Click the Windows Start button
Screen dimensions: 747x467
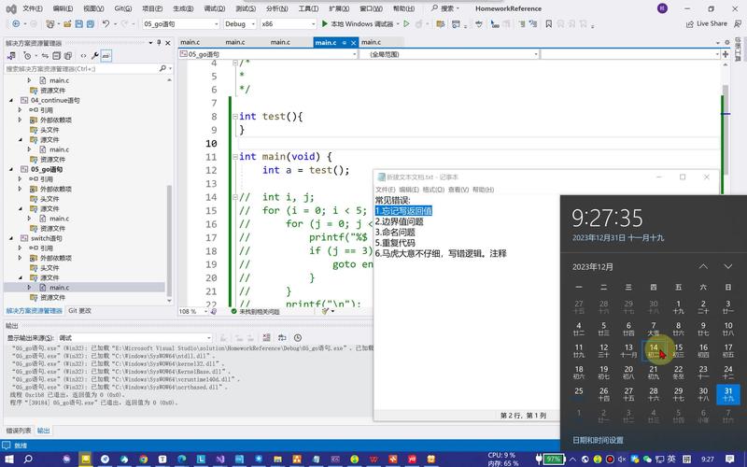pos(10,459)
